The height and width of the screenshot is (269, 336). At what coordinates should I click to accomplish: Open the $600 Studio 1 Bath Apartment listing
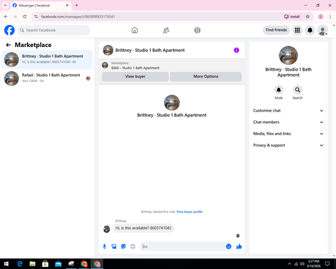point(135,68)
